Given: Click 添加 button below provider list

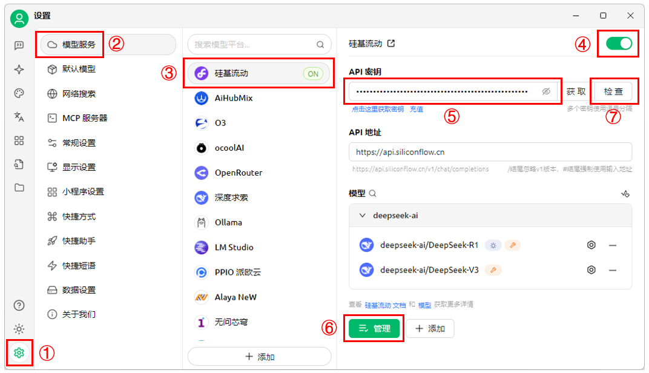Looking at the screenshot, I should point(260,357).
